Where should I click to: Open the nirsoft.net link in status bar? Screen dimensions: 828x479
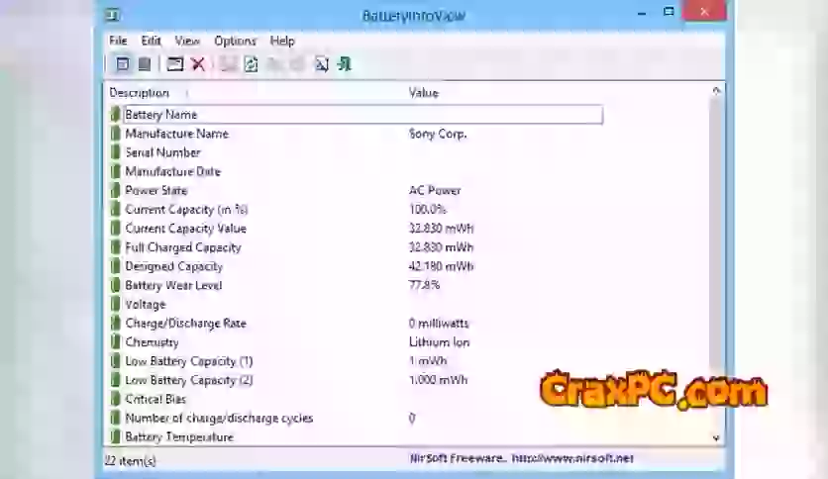[x=572, y=458]
